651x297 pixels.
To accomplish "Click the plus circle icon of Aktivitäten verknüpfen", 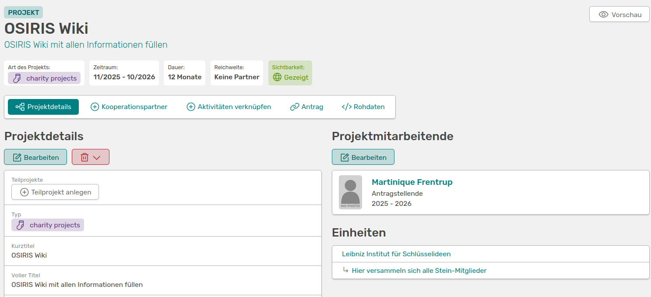I will [x=191, y=107].
